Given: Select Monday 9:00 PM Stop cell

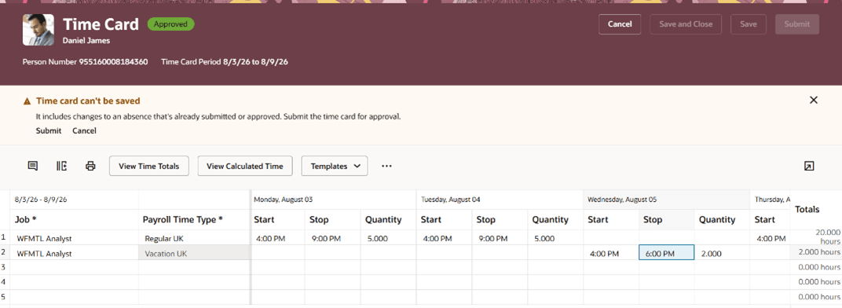Looking at the screenshot, I should (333, 238).
